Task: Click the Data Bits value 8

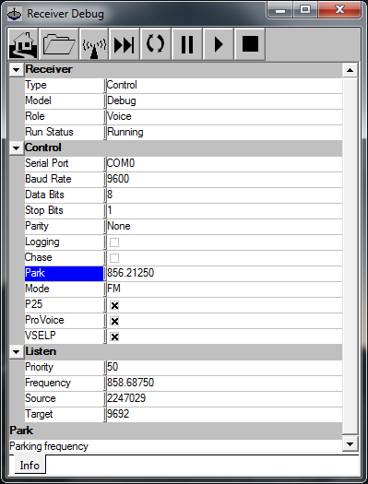Action: coord(110,195)
